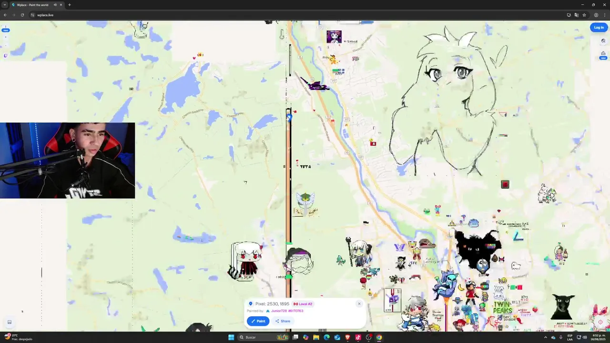Open Chrome tab search dropdown
610x343 pixels.
(x=5, y=5)
